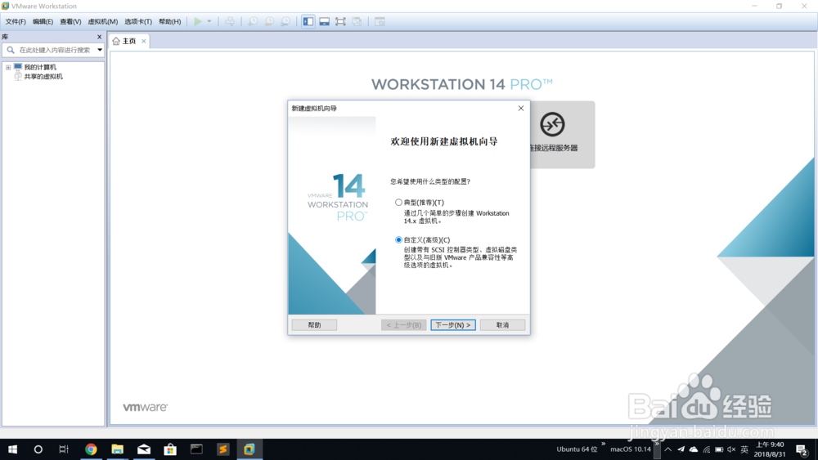The height and width of the screenshot is (460, 818).
Task: Open the 文件(F) menu
Action: tap(16, 21)
